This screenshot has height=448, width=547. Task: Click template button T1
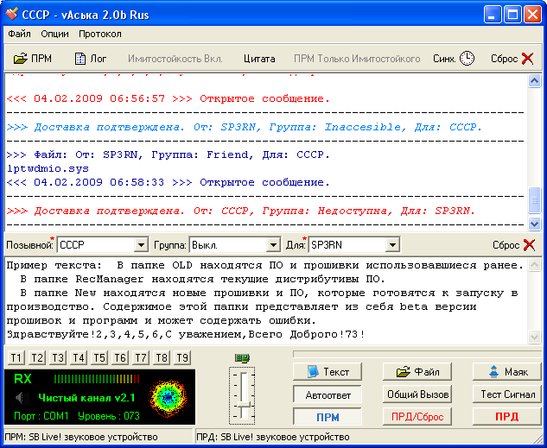(x=16, y=357)
